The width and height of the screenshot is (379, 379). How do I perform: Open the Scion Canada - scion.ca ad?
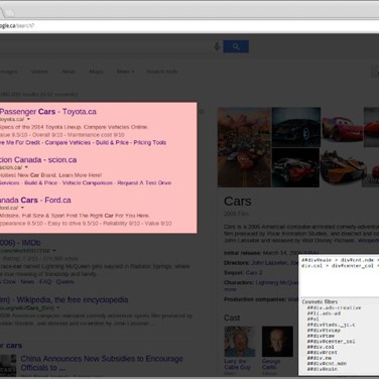(x=38, y=160)
